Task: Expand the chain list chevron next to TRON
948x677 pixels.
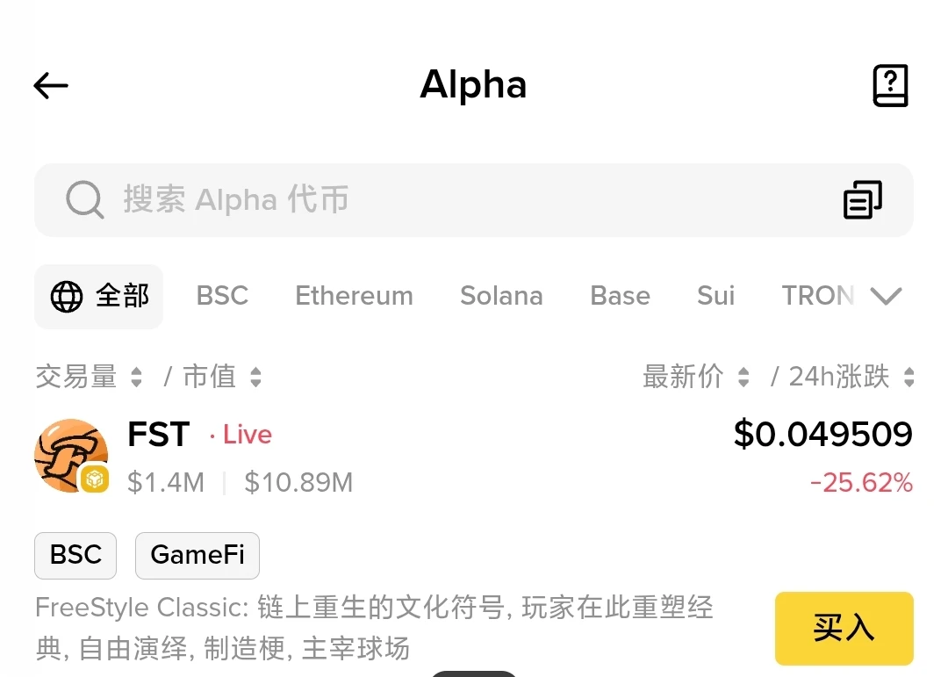Action: click(887, 296)
